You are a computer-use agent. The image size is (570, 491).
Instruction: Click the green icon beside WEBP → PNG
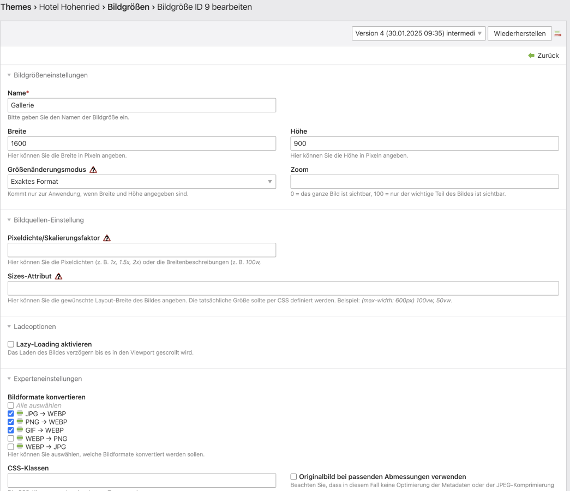coord(20,439)
